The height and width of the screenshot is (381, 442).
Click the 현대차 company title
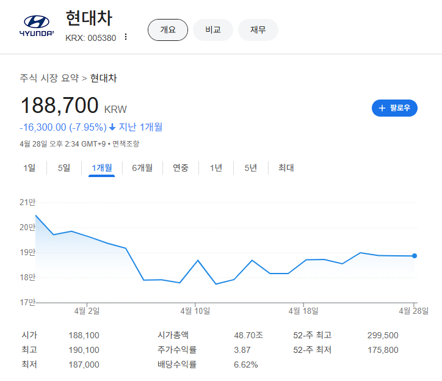point(89,18)
